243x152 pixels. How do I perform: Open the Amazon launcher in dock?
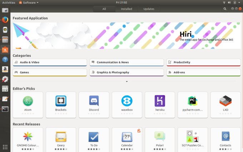click(5, 69)
